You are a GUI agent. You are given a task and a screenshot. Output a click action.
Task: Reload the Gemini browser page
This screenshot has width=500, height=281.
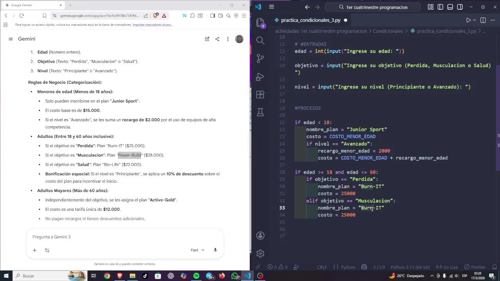pyautogui.click(x=21, y=16)
